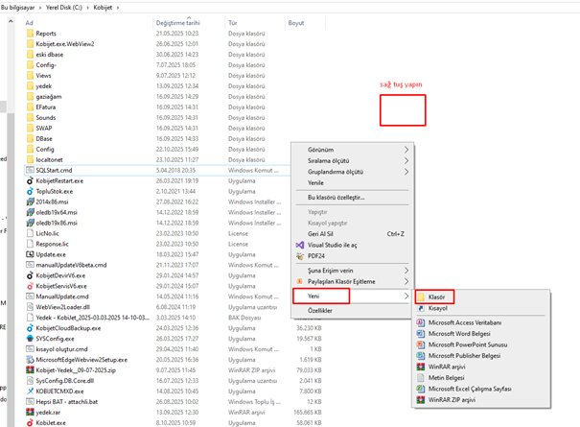Open the Şuna Erişim verin submenu
Screen dimensions: 580x427
[406, 271]
